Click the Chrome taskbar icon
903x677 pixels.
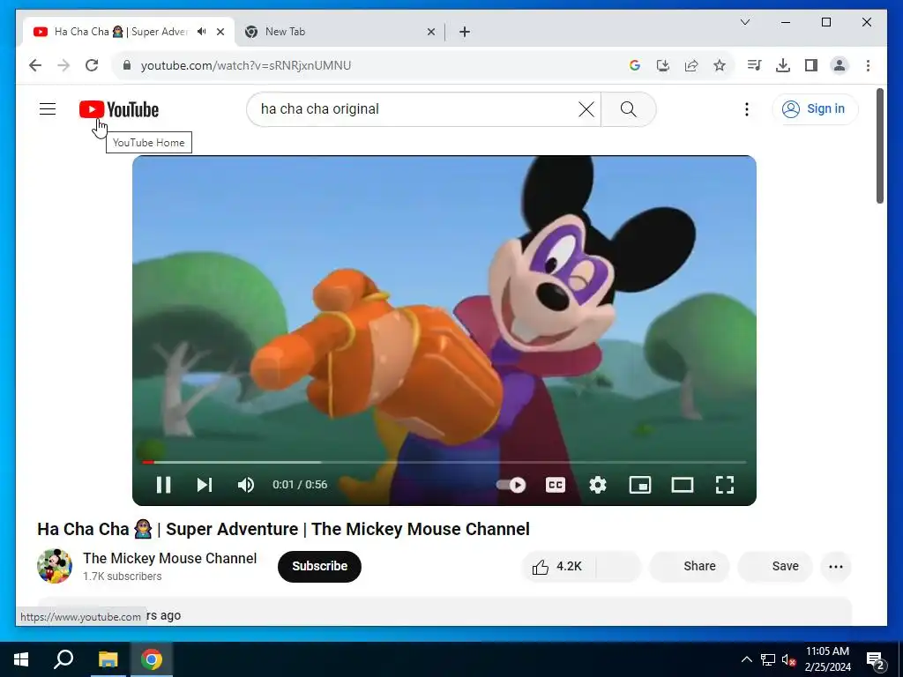(x=152, y=659)
